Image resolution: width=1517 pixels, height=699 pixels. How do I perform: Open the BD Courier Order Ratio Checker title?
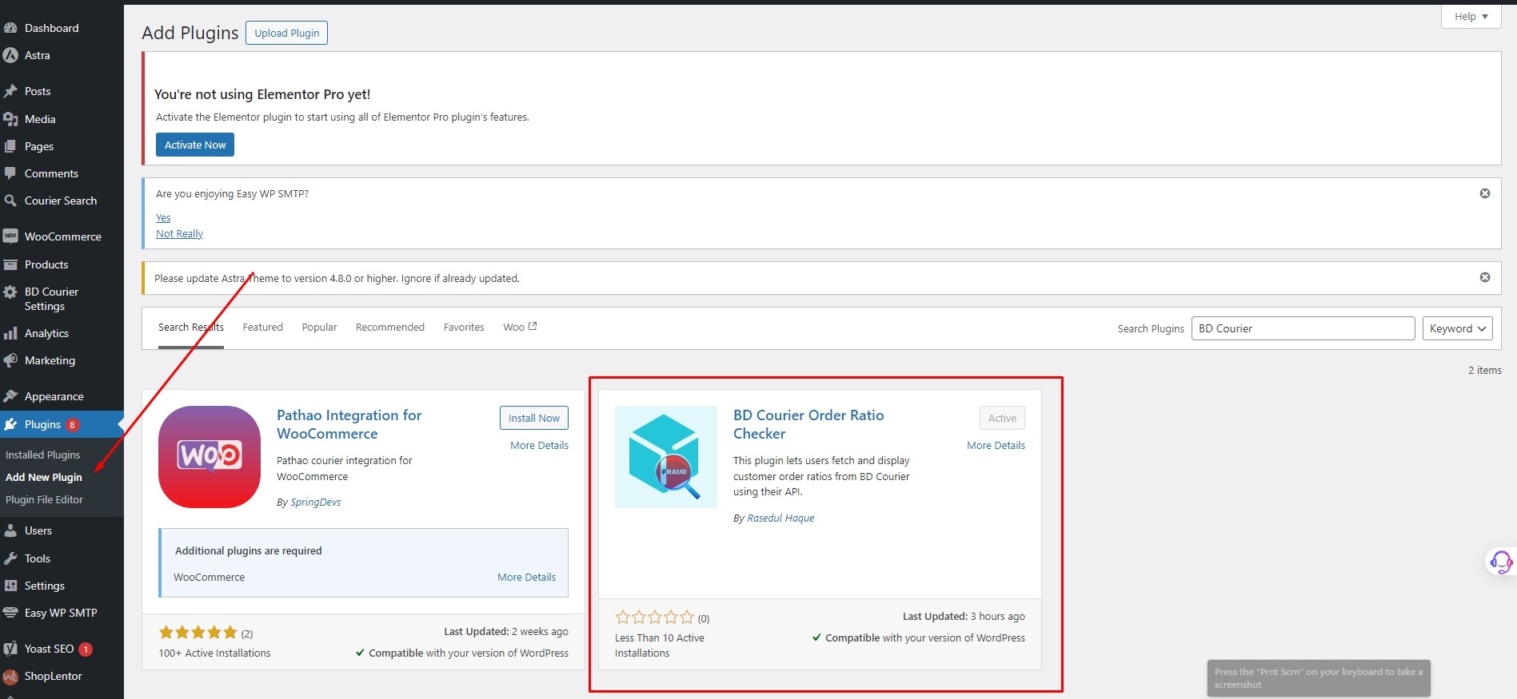(x=808, y=424)
